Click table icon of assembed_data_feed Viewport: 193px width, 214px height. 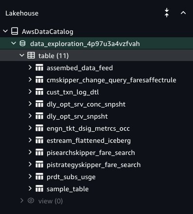39,67
